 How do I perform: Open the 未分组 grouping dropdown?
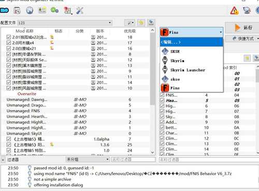(88, 159)
